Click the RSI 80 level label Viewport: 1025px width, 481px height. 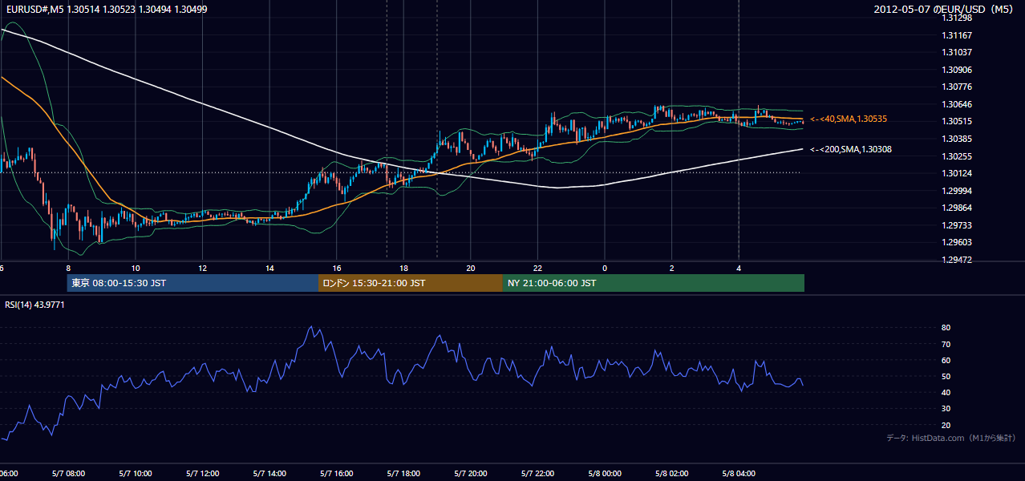(x=946, y=328)
